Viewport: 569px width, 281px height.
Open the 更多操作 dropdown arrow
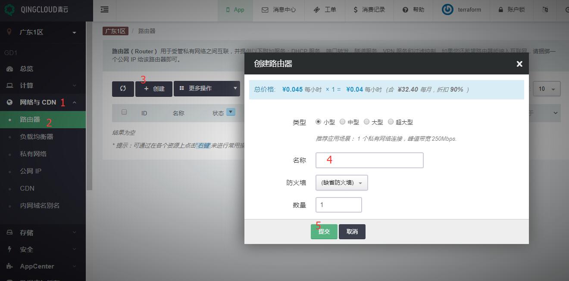coord(235,89)
